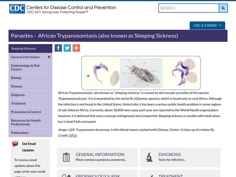Click the General Information tile heading
The width and height of the screenshot is (236, 177).
click(x=100, y=154)
